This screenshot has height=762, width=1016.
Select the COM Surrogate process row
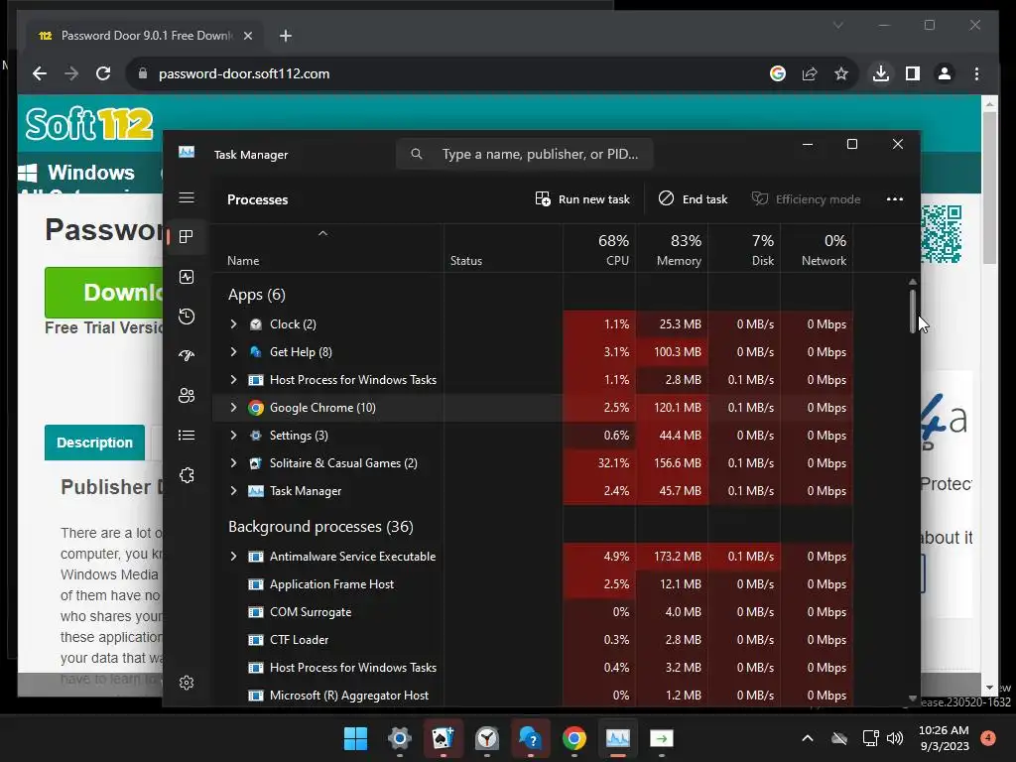click(x=533, y=612)
